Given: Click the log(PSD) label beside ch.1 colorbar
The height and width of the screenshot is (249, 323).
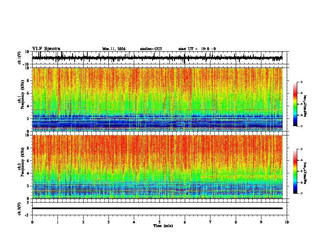Looking at the screenshot, I should click(x=305, y=106).
